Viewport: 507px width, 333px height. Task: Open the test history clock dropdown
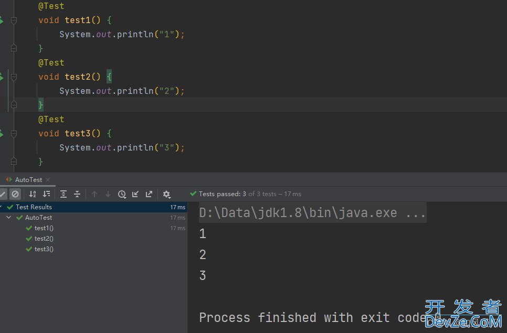[122, 194]
